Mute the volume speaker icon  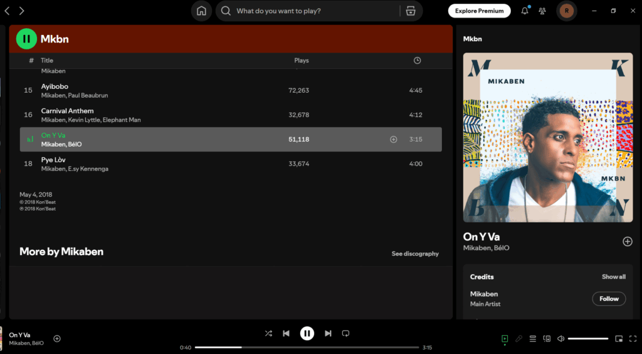click(x=561, y=338)
